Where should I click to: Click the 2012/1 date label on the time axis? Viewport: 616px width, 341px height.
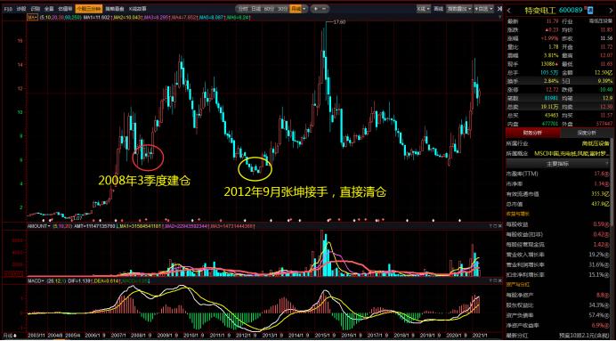243,336
